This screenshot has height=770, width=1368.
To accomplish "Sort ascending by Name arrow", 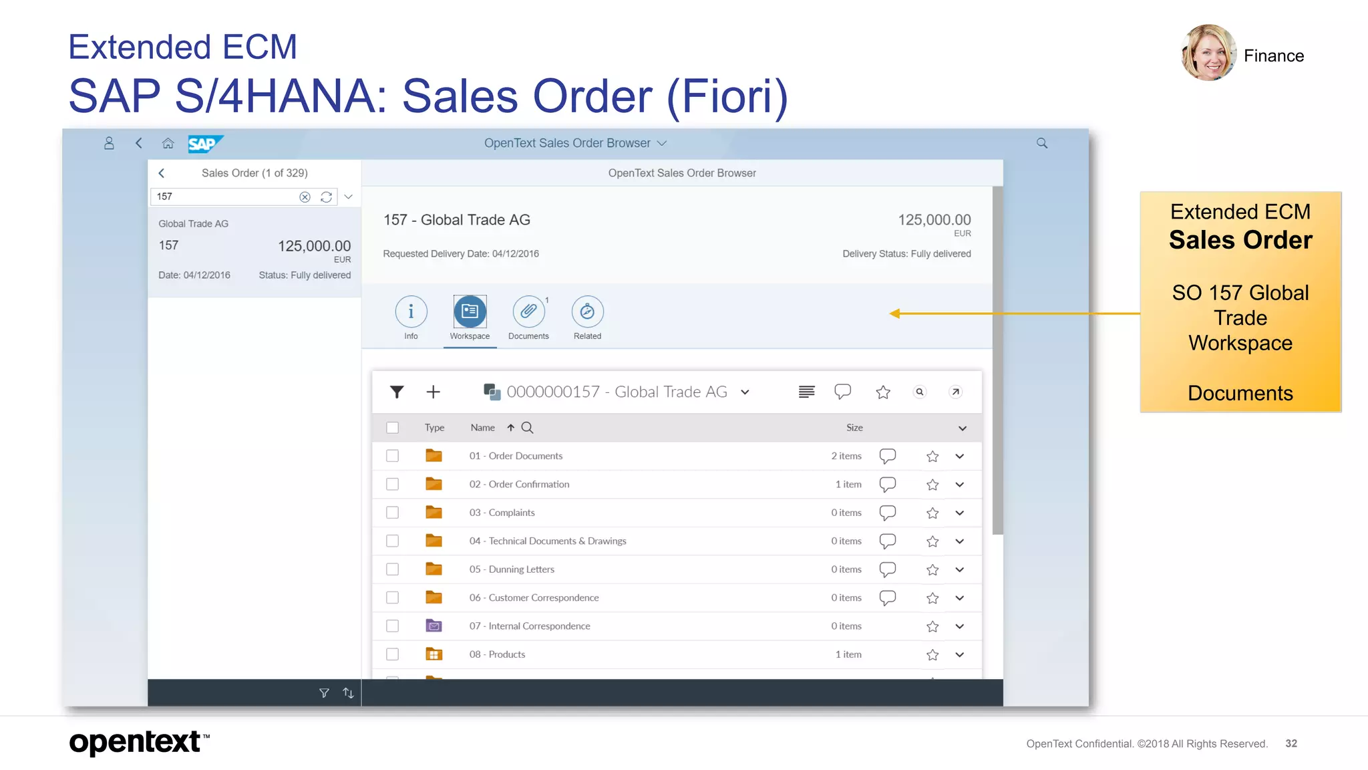I will [x=510, y=428].
